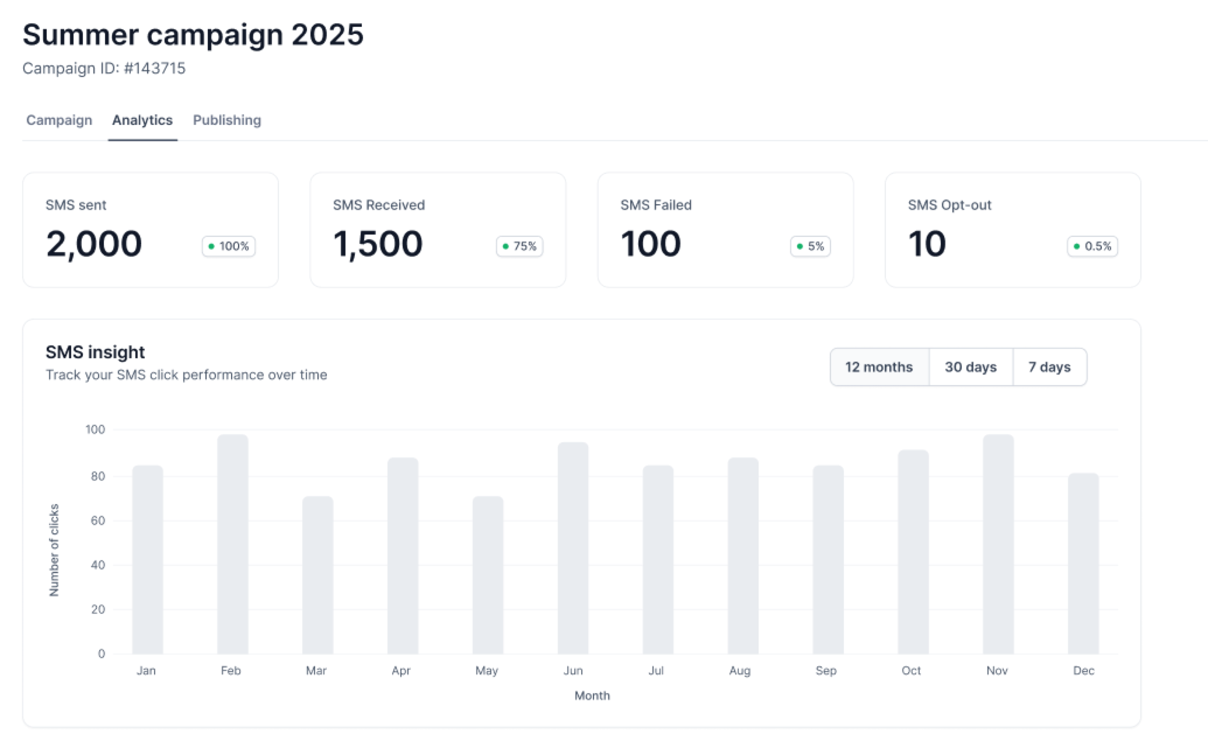Viewport: 1208px width, 741px height.
Task: Click the SMS Failed 100 value
Action: (x=651, y=244)
